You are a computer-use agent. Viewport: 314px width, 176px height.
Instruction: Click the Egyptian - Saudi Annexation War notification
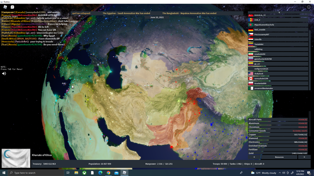(126, 13)
